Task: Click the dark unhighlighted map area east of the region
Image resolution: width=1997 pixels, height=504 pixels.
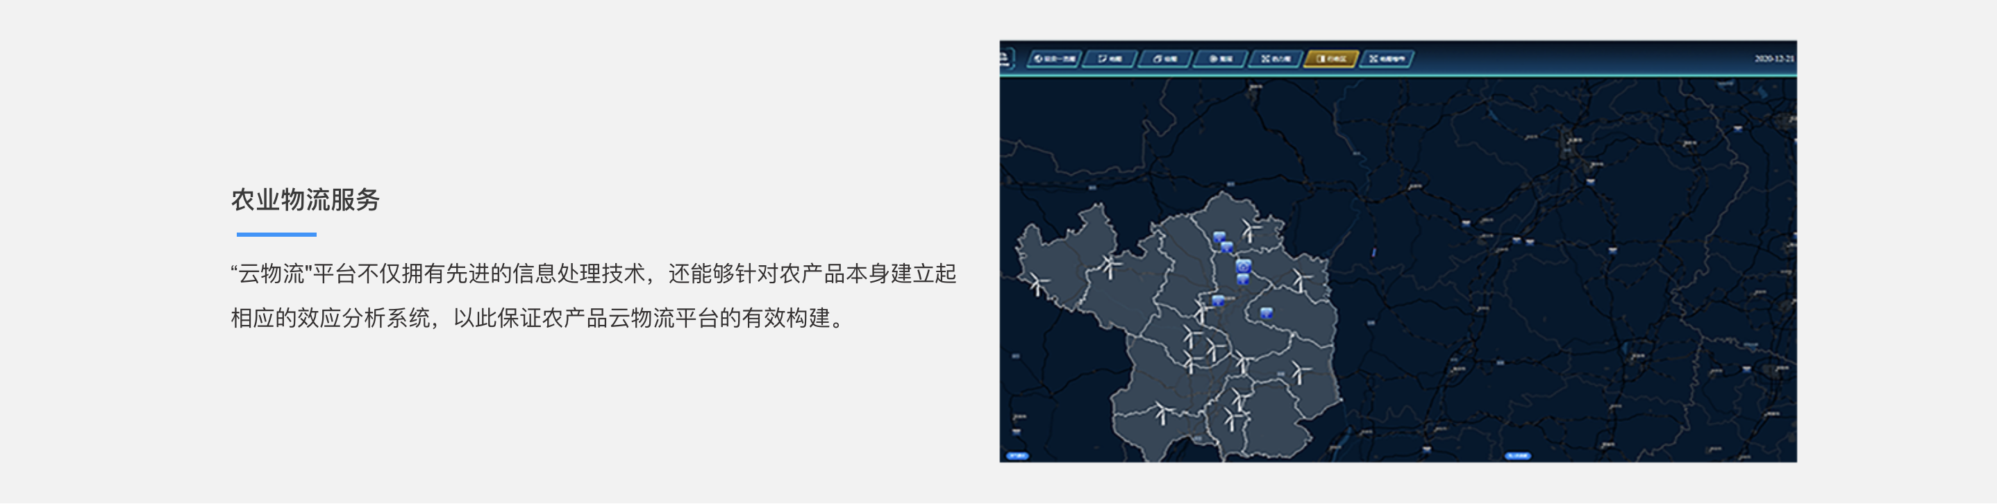Action: coord(1551,294)
